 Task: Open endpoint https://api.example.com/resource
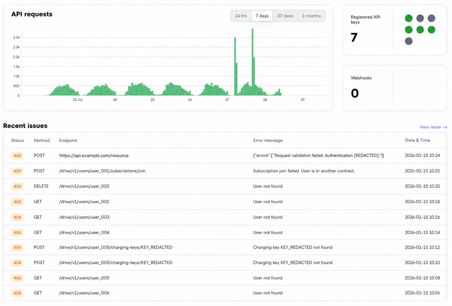pos(94,156)
